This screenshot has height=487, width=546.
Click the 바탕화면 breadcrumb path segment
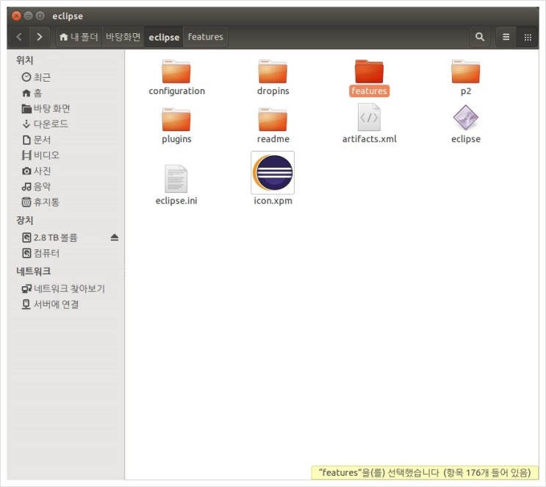[x=123, y=37]
